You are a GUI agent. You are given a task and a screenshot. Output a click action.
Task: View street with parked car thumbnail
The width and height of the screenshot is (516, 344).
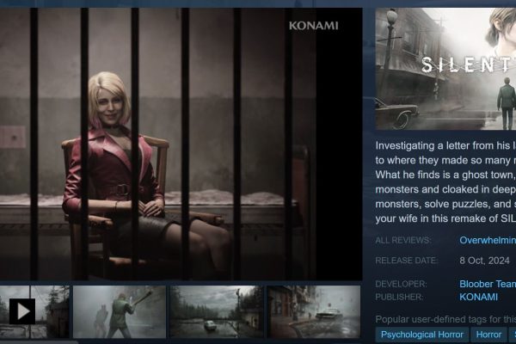pyautogui.click(x=314, y=311)
